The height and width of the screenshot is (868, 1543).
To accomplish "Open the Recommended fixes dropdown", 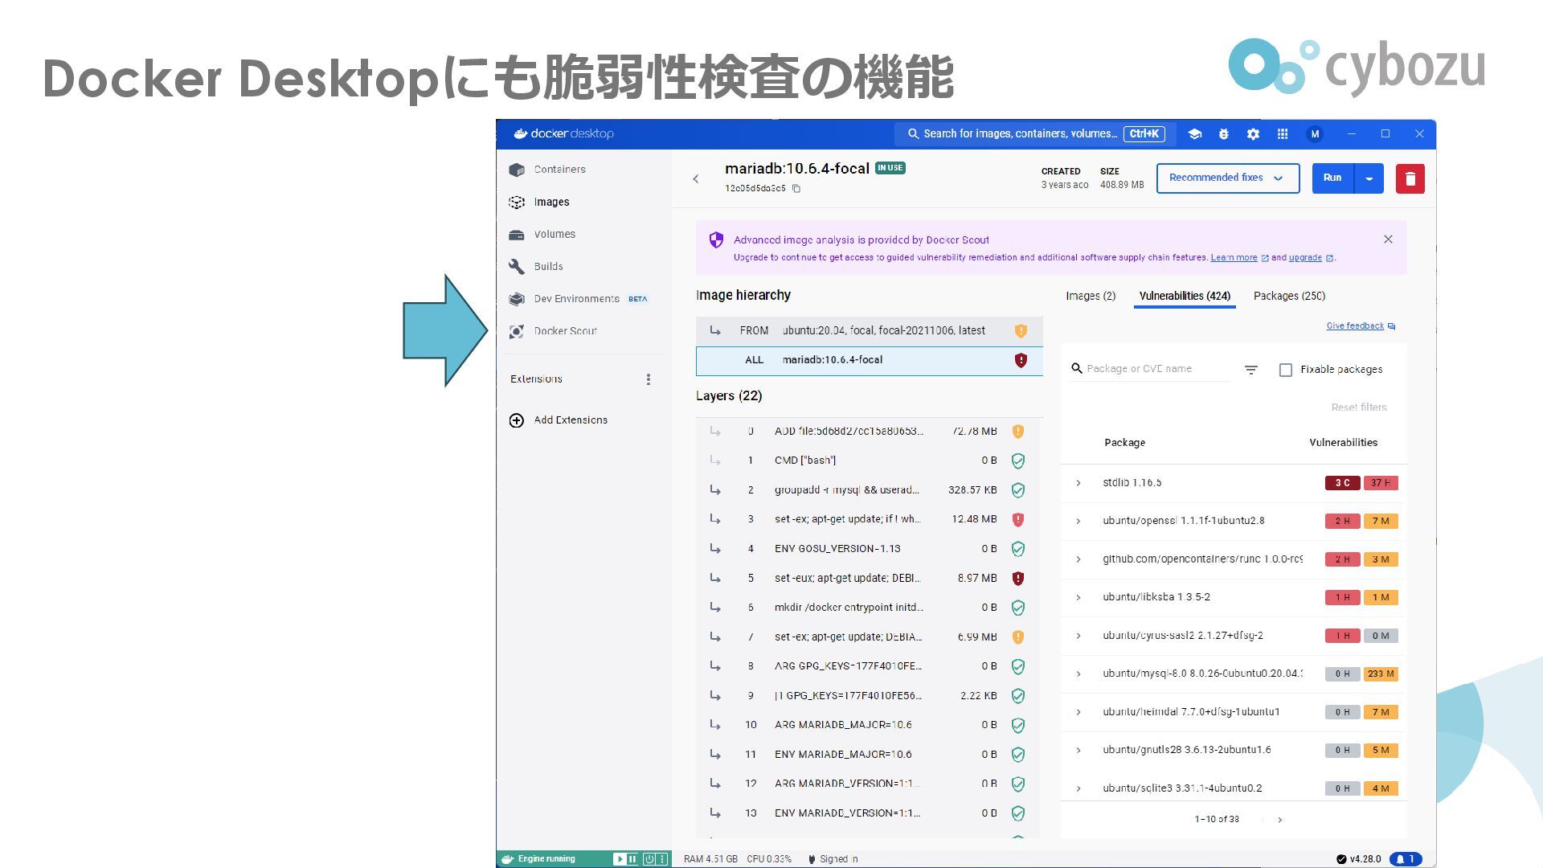I will tap(1228, 178).
